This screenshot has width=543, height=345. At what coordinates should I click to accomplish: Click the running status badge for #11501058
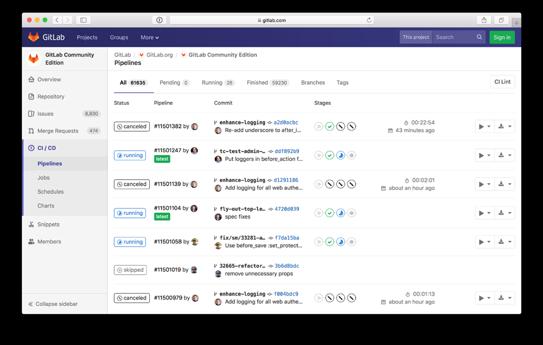[x=130, y=242]
